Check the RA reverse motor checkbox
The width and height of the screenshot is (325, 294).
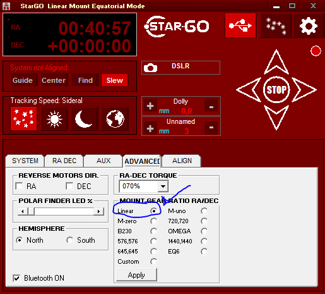coord(19,187)
